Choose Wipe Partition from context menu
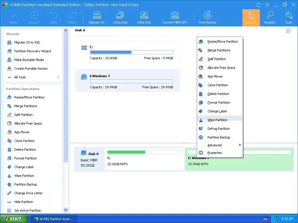Viewport: 298px width, 223px height. pyautogui.click(x=220, y=120)
